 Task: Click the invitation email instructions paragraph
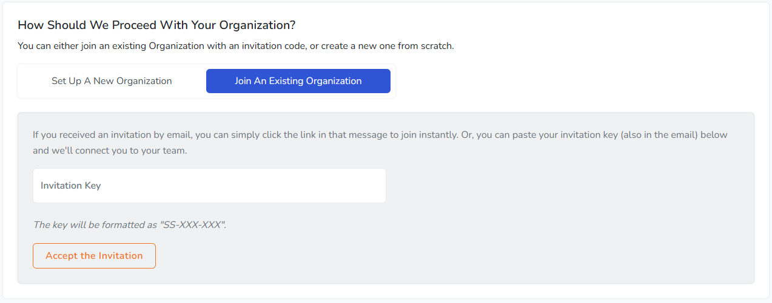380,135
